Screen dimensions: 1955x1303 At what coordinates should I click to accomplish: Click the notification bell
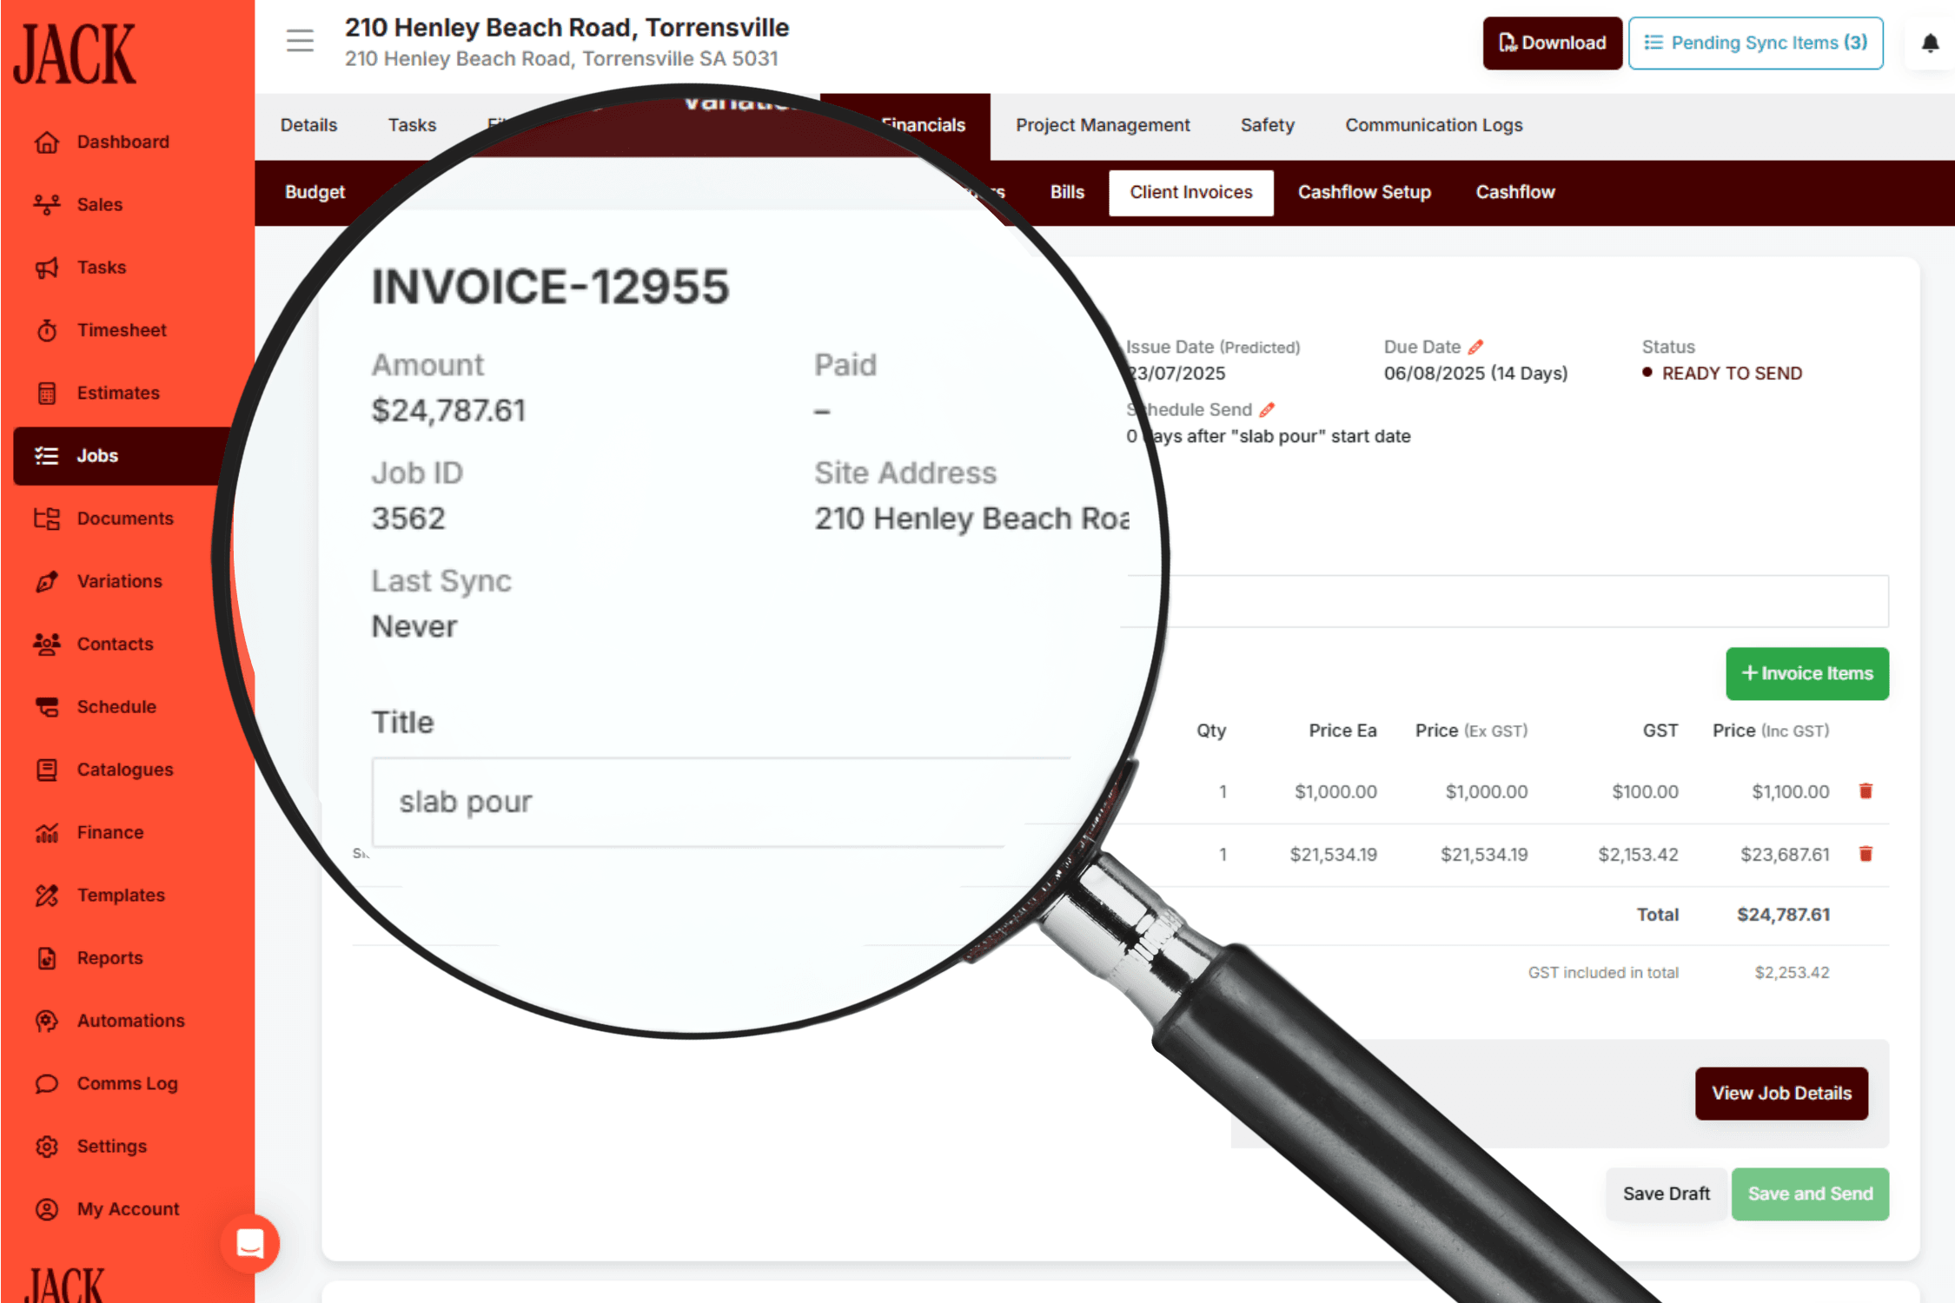pos(1929,43)
